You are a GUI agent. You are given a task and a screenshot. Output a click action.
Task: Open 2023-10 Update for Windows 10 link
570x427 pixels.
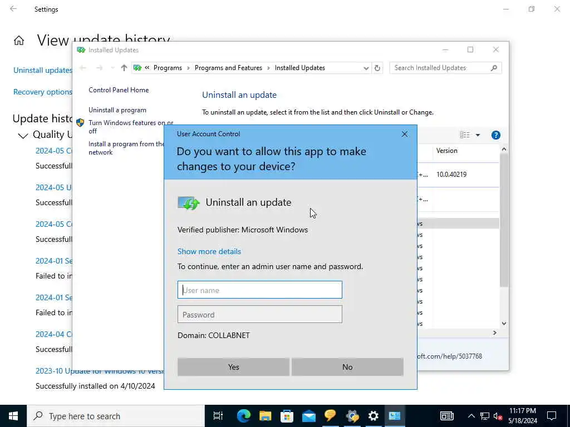click(x=100, y=371)
